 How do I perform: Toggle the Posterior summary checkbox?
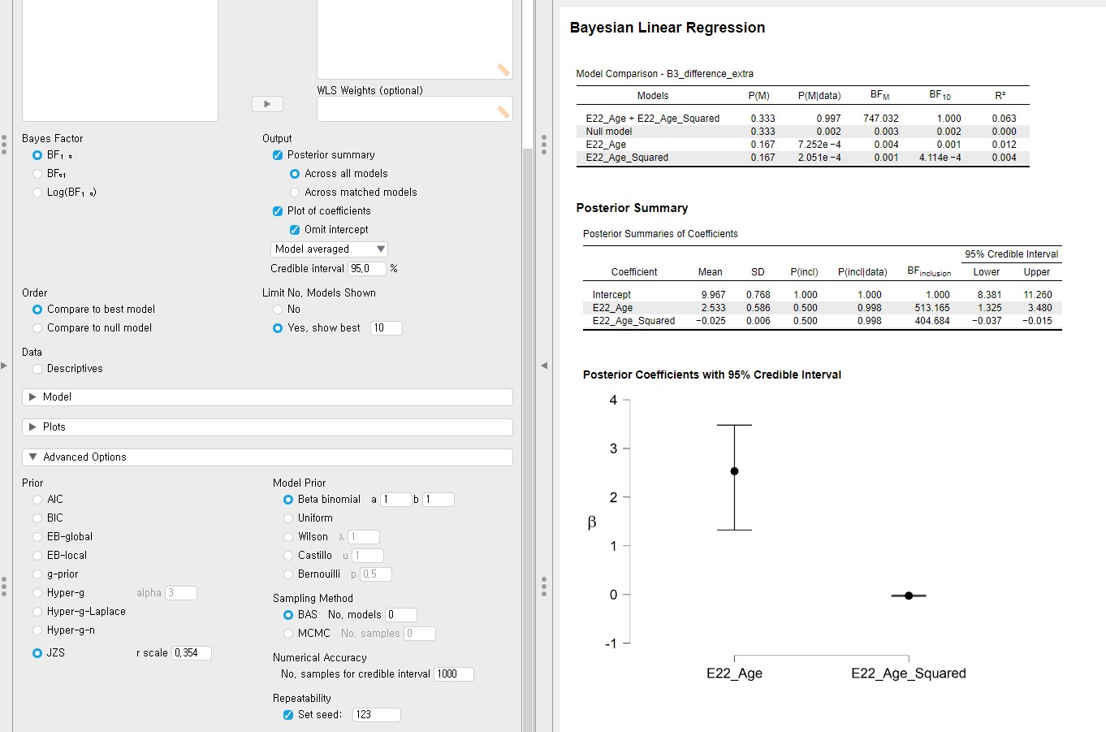pos(278,155)
